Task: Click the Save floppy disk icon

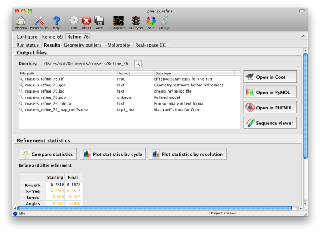Action: pyautogui.click(x=99, y=21)
